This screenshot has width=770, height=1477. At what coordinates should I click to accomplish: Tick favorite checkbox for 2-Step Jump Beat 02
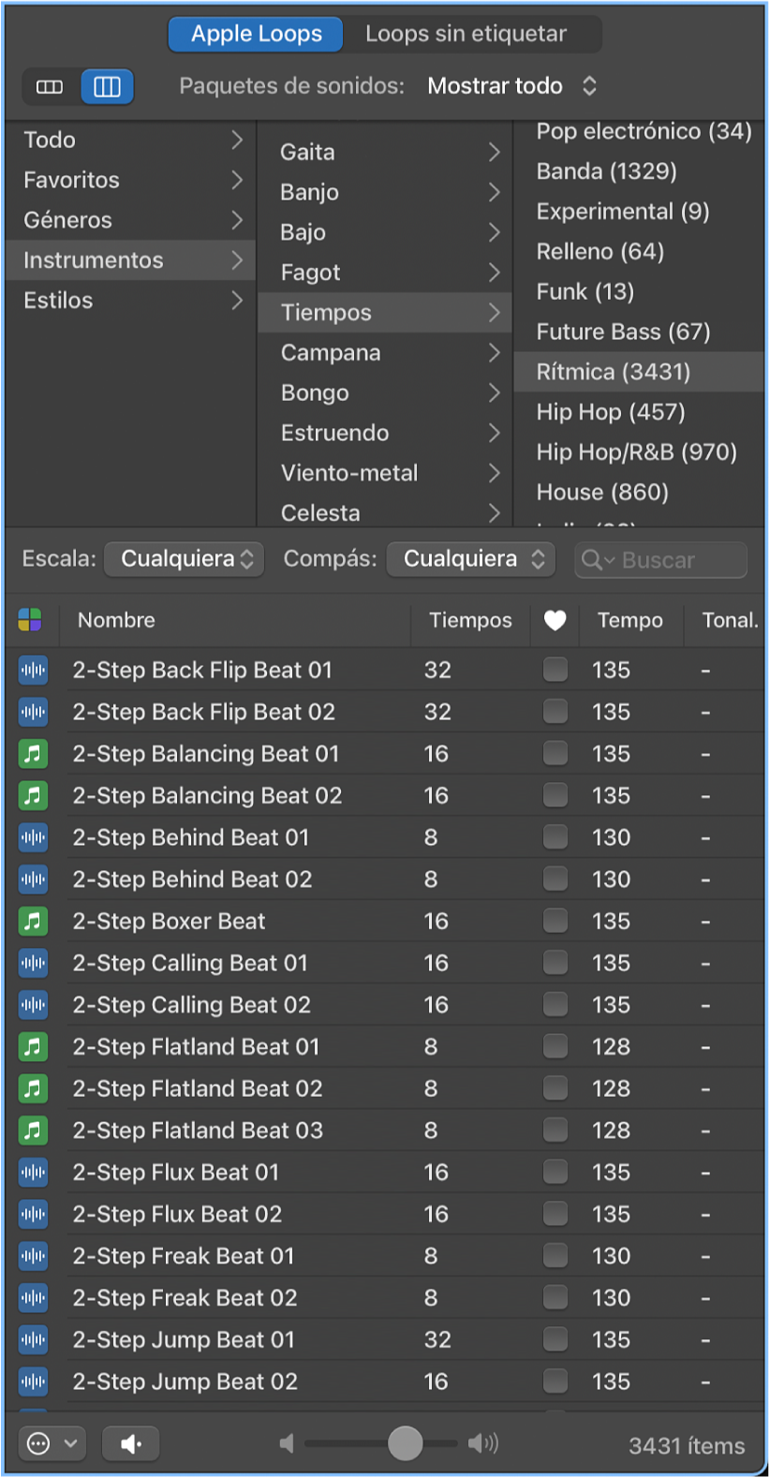[555, 1381]
